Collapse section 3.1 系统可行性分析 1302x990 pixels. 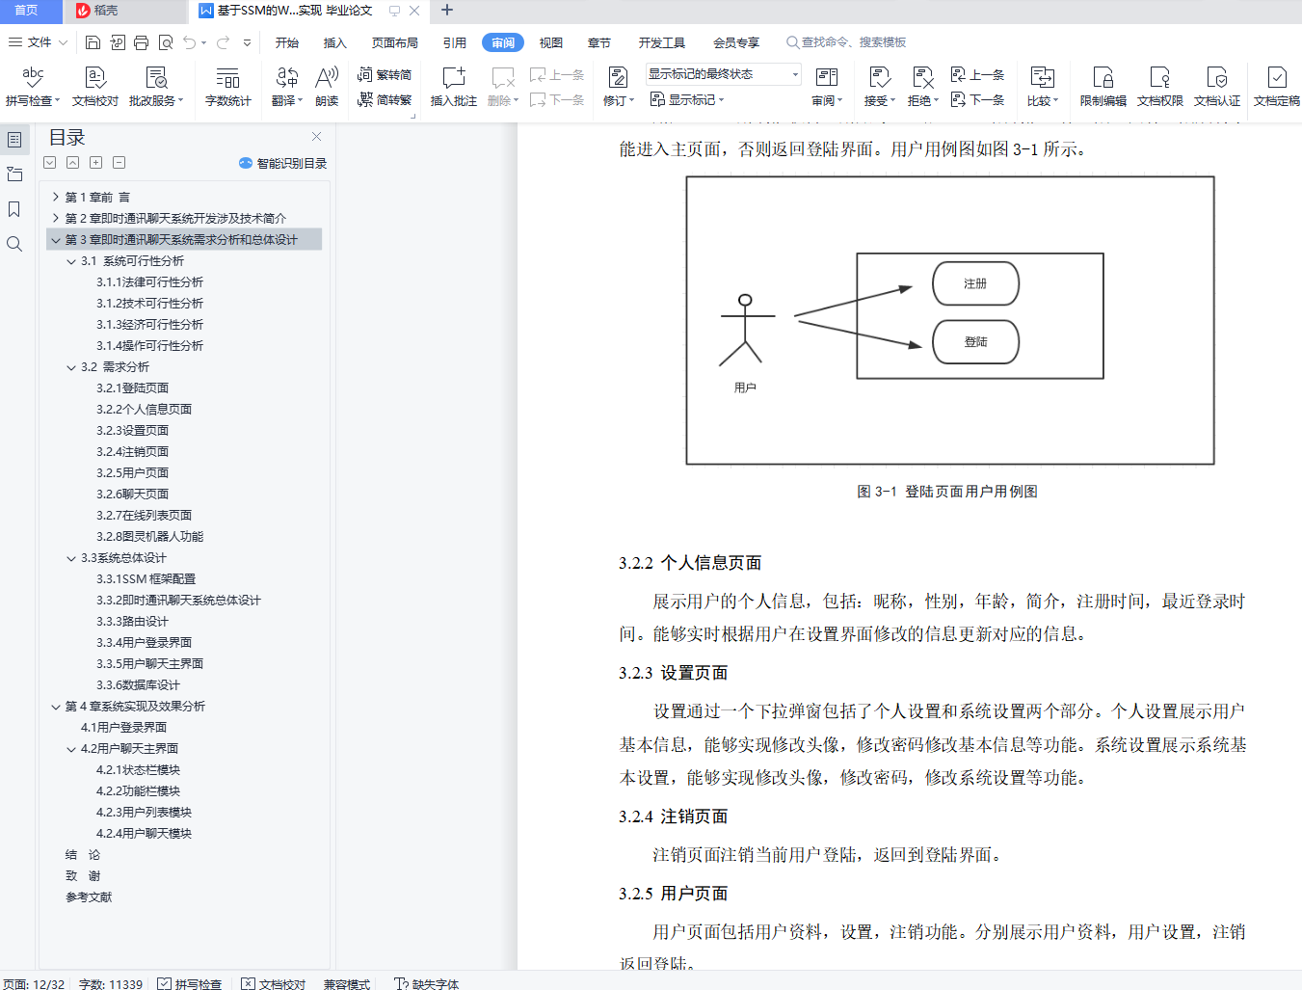click(71, 261)
